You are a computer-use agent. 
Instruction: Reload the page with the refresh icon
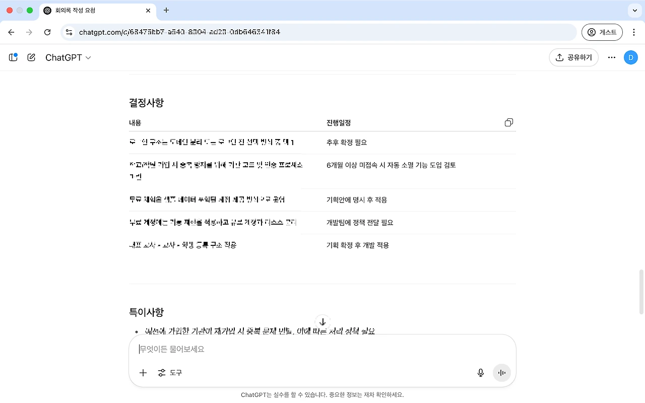tap(47, 32)
